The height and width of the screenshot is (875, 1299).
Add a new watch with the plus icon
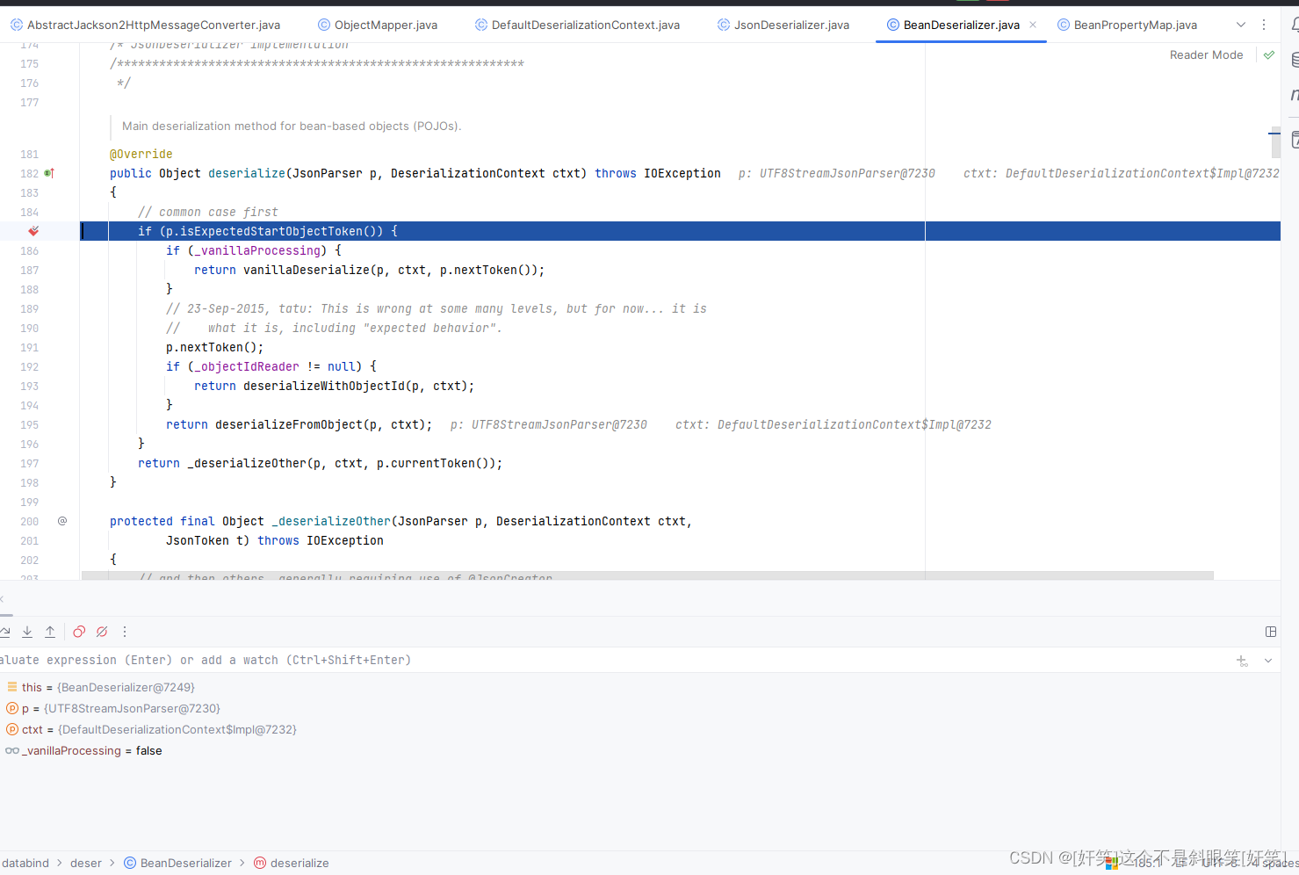(1241, 660)
